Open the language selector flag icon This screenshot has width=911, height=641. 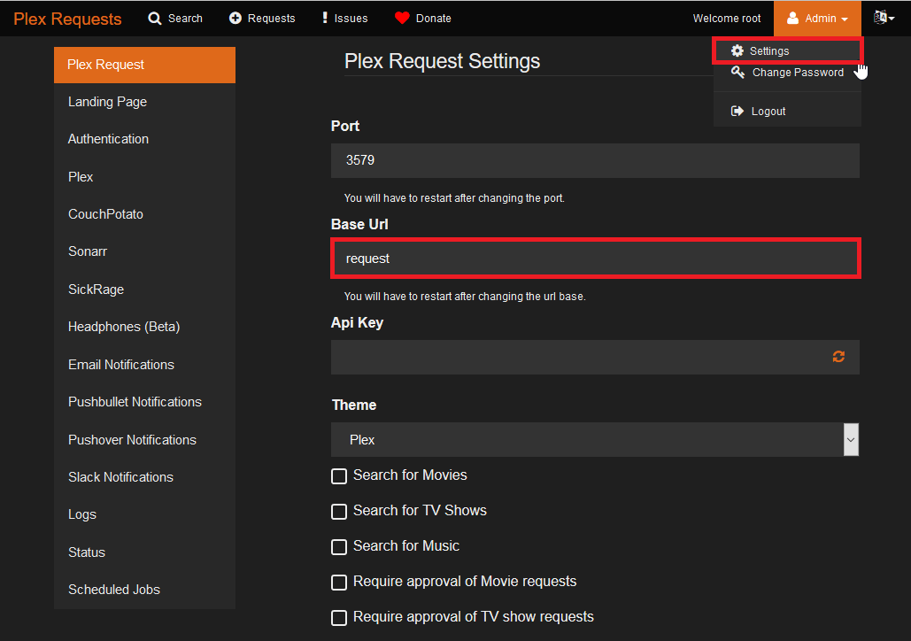coord(882,19)
